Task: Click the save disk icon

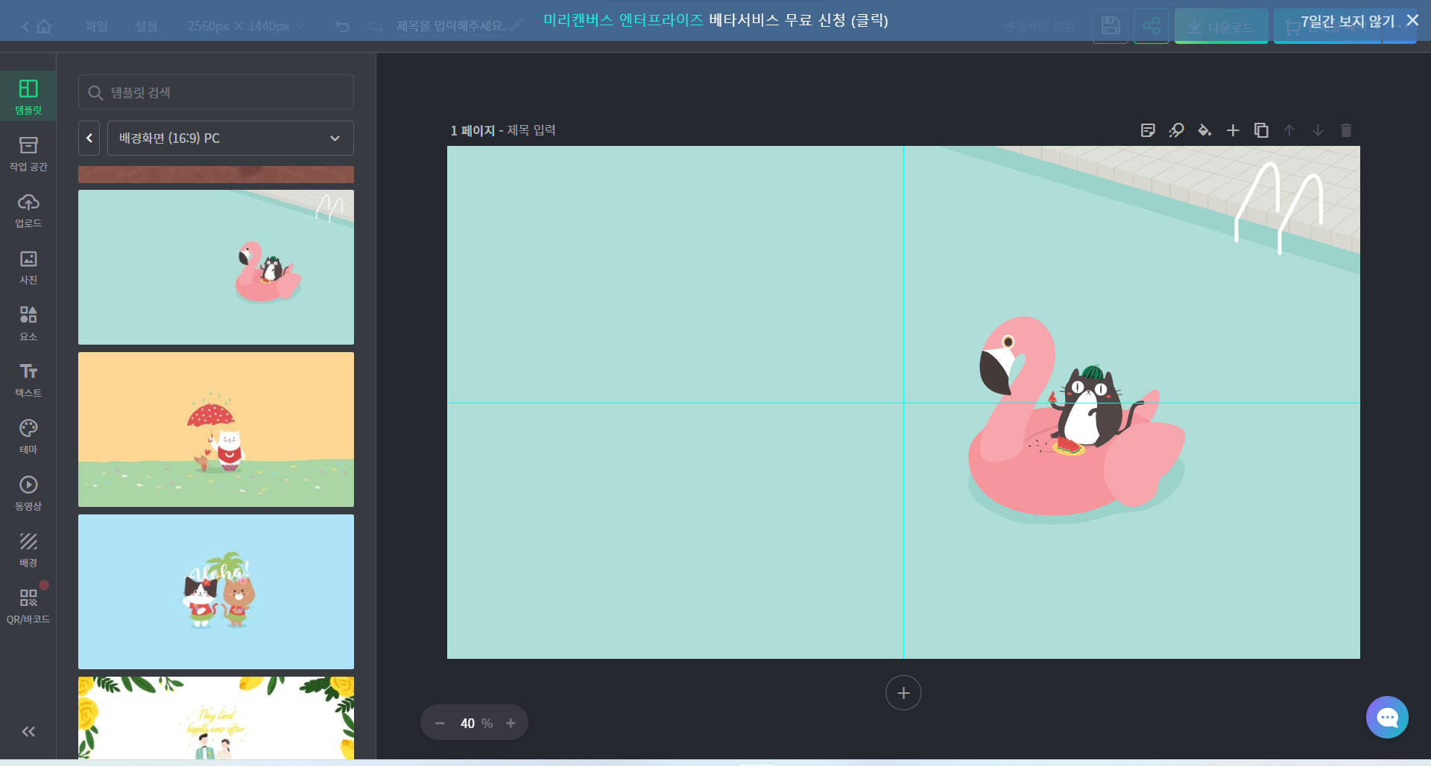Action: point(1111,26)
